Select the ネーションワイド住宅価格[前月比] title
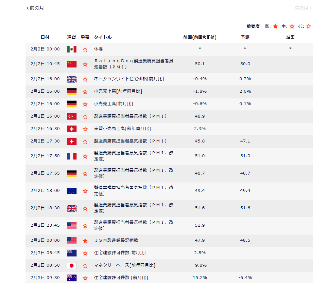 [129, 79]
